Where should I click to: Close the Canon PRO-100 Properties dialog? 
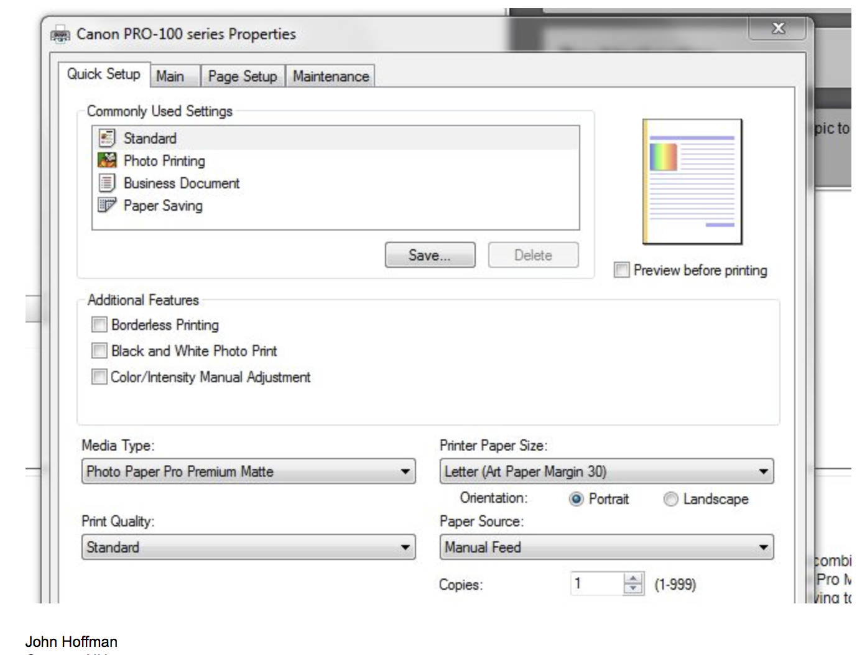coord(778,28)
